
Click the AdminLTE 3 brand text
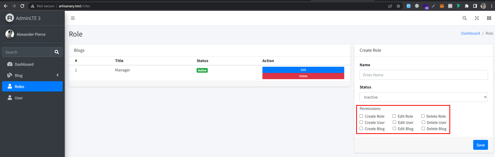tap(28, 18)
